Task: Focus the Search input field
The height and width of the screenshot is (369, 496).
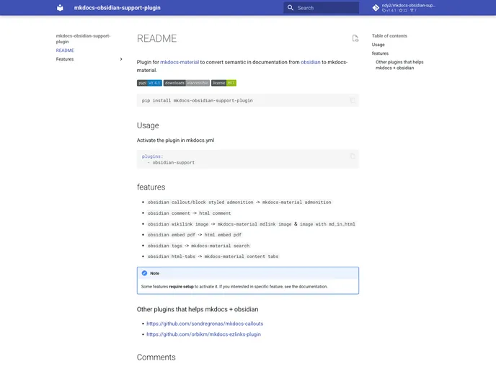Action: pyautogui.click(x=321, y=8)
